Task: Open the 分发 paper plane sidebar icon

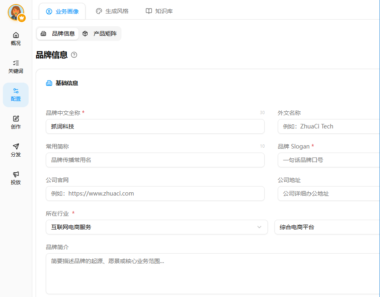Action: click(16, 150)
